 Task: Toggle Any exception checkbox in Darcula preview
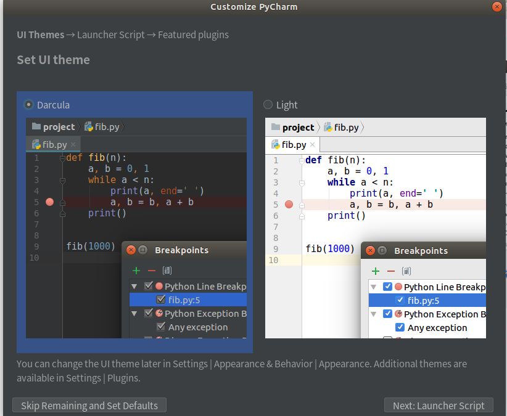click(x=161, y=327)
